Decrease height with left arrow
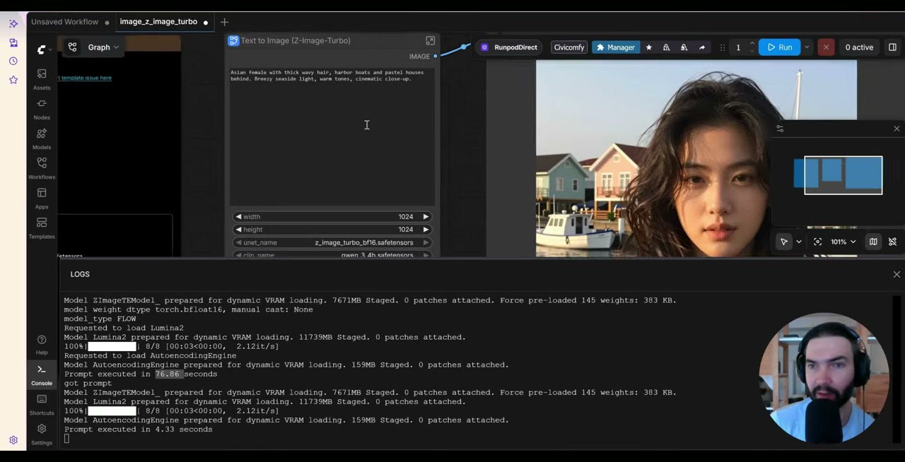 pos(238,230)
